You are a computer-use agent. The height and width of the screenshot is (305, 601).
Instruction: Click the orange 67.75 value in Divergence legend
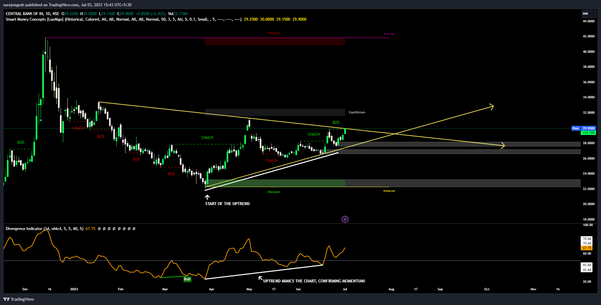point(90,229)
